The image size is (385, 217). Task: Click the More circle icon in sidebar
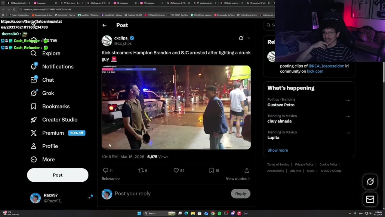point(34,159)
